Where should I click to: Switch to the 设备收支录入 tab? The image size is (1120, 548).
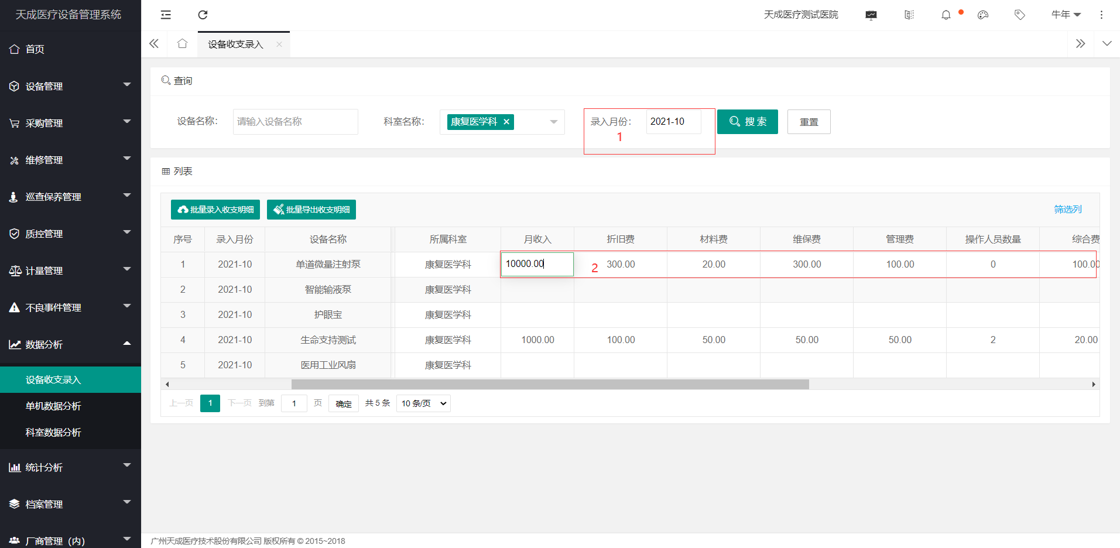(x=236, y=44)
